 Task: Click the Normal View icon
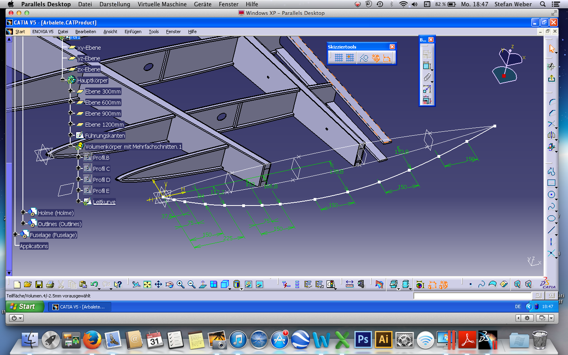(x=202, y=284)
